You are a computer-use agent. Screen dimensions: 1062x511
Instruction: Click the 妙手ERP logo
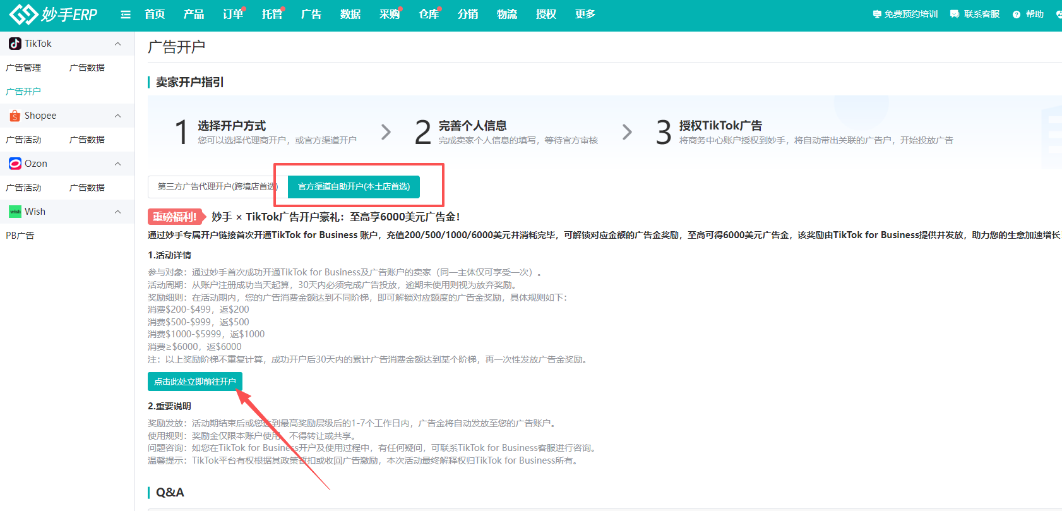(54, 14)
